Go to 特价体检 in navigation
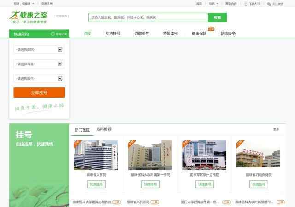The width and height of the screenshot is (295, 207). (170, 34)
